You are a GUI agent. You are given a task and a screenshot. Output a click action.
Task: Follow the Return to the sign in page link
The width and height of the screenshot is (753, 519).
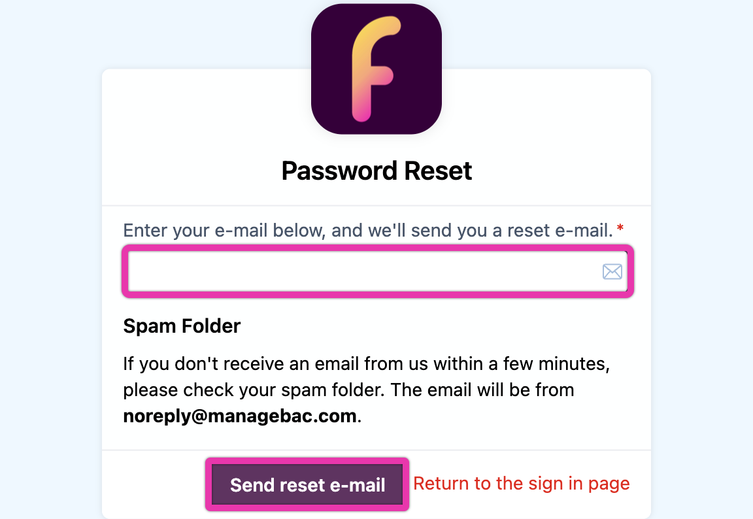coord(522,484)
